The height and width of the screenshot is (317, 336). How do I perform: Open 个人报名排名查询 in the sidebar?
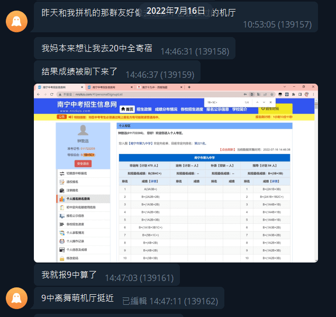[79, 199]
